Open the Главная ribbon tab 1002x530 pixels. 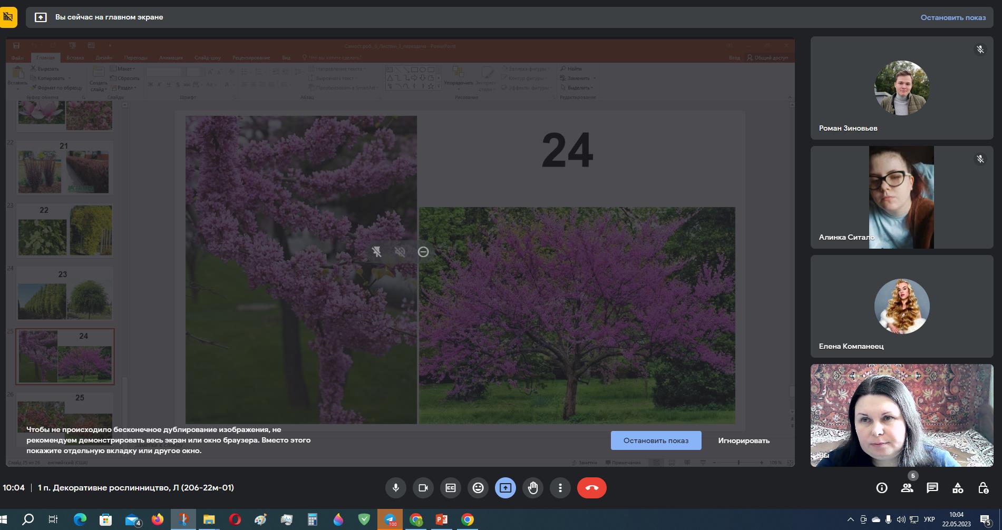pyautogui.click(x=45, y=57)
